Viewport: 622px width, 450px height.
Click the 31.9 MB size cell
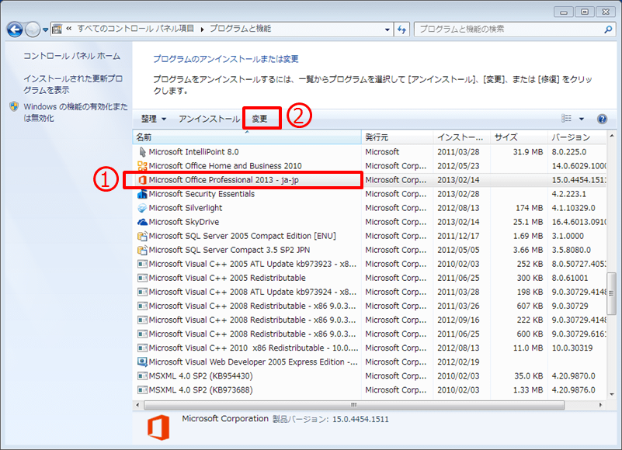point(527,152)
